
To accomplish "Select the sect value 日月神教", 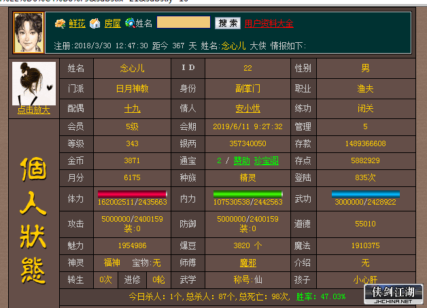I will click(132, 88).
